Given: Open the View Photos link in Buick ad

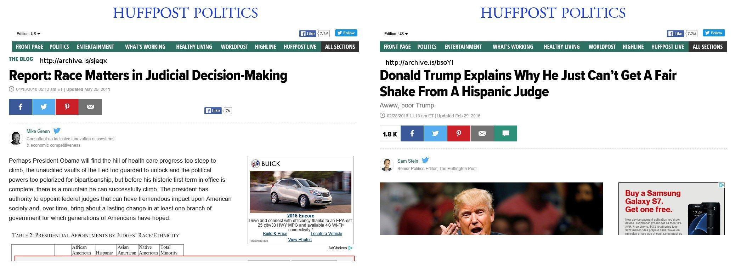Looking at the screenshot, I should [300, 240].
